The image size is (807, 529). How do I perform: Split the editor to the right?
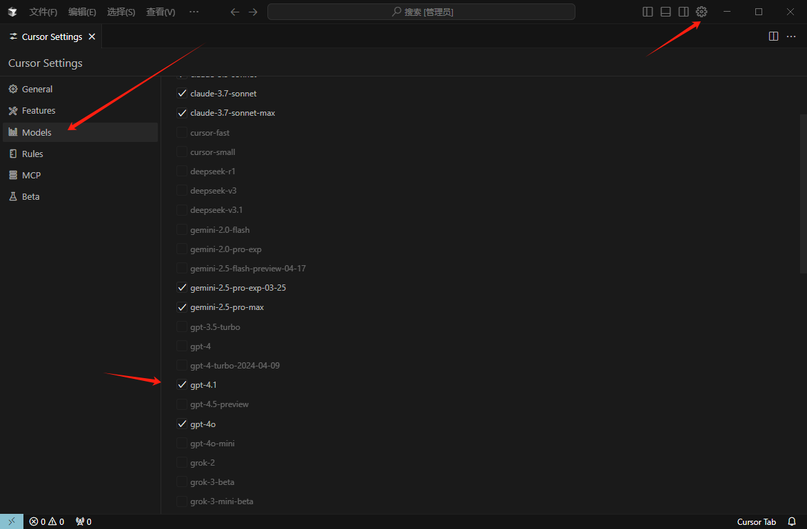(x=773, y=36)
